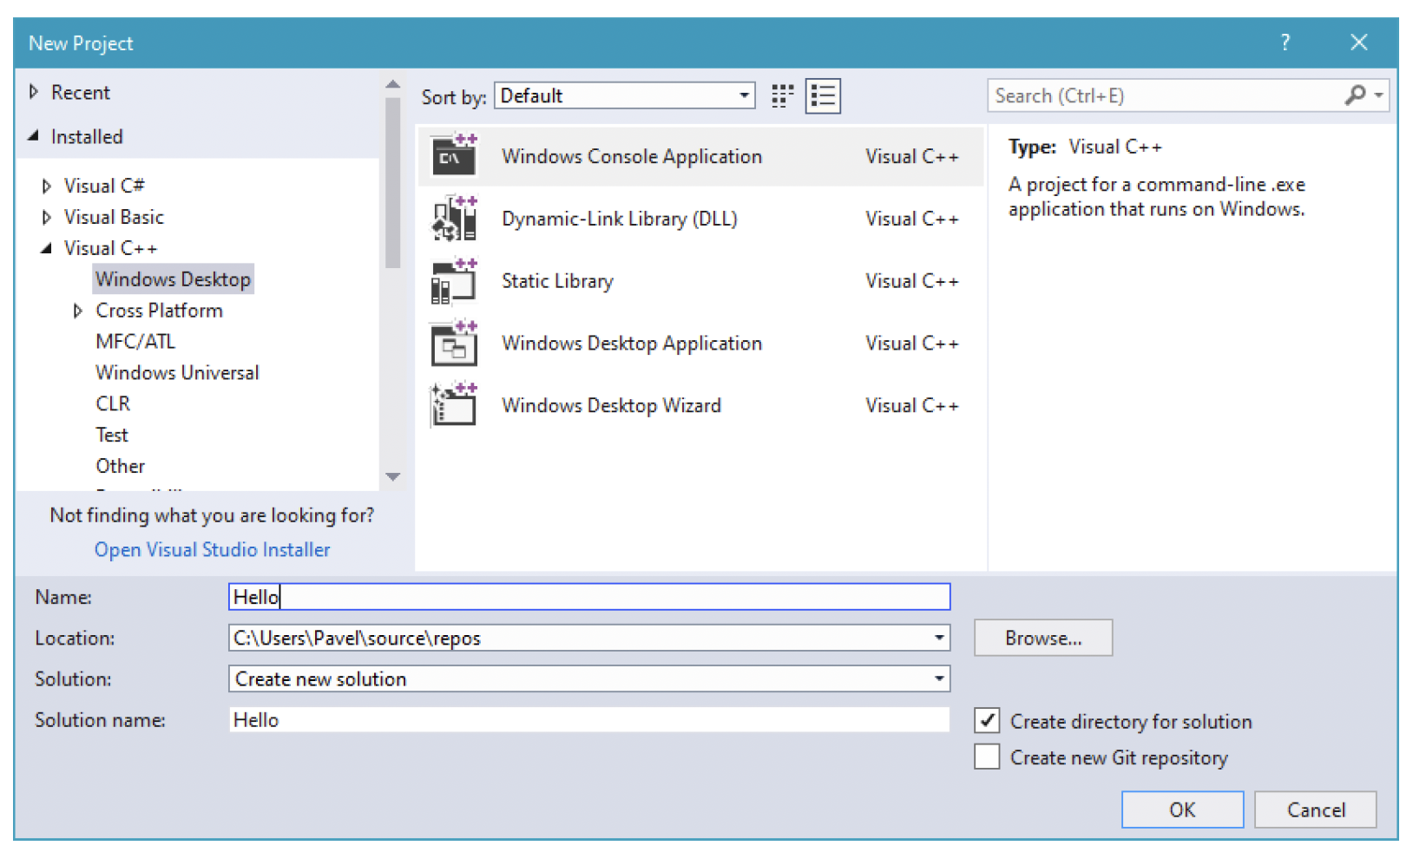Expand the Cross Platform node
The height and width of the screenshot is (852, 1413).
pyautogui.click(x=78, y=311)
